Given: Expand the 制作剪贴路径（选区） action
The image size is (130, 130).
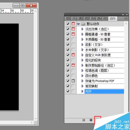Looking at the screenshot, I should pyautogui.click(x=82, y=65).
